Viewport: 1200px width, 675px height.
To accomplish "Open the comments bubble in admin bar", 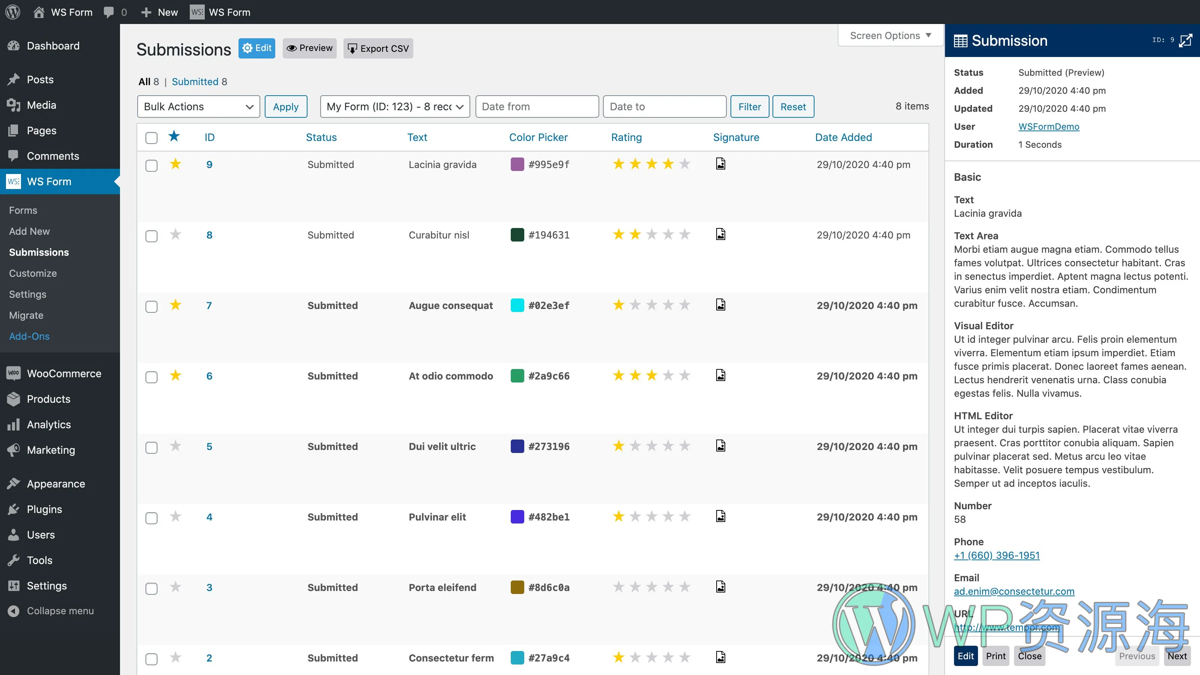I will click(x=108, y=13).
